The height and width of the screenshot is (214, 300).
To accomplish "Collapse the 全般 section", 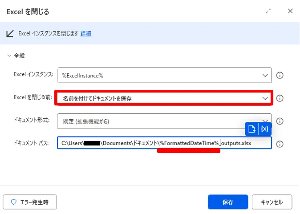I will point(9,56).
